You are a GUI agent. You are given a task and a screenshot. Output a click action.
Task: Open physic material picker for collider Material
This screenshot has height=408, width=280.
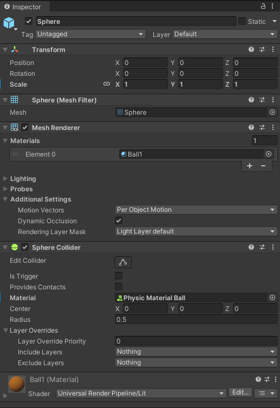[272, 297]
